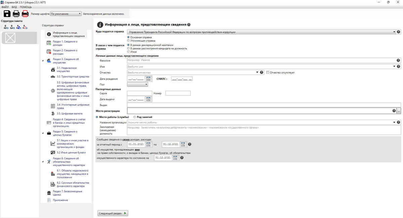Click help icon next to Фамилия field
Viewport: 403px width, 218px height.
tap(398, 60)
